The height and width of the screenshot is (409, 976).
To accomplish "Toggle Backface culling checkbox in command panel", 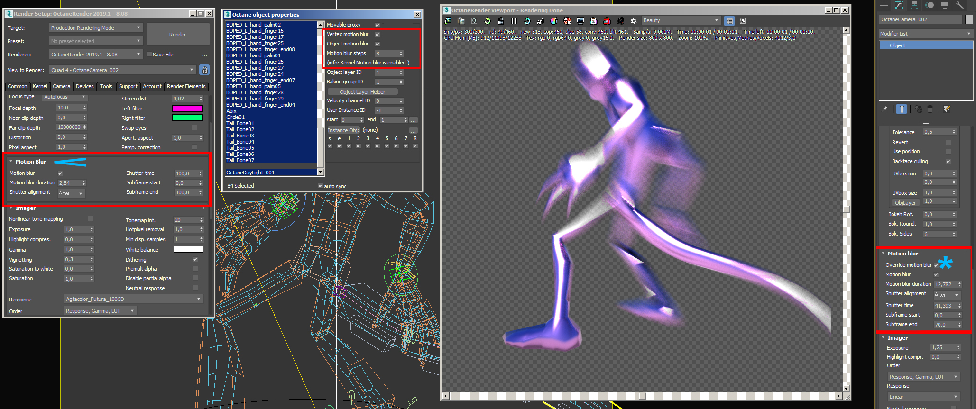I will point(948,162).
